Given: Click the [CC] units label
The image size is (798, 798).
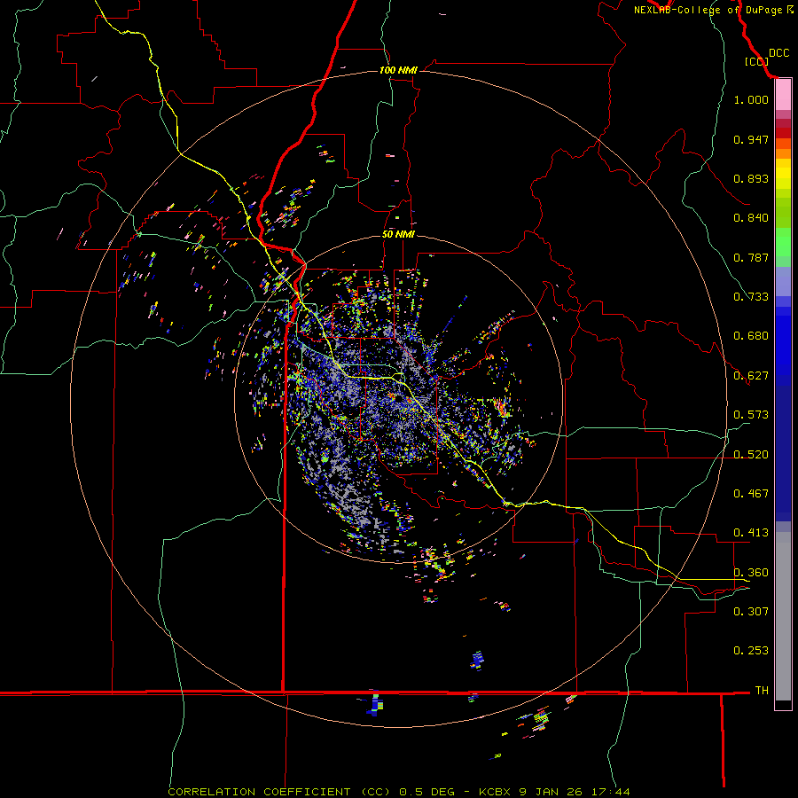Looking at the screenshot, I should [756, 61].
